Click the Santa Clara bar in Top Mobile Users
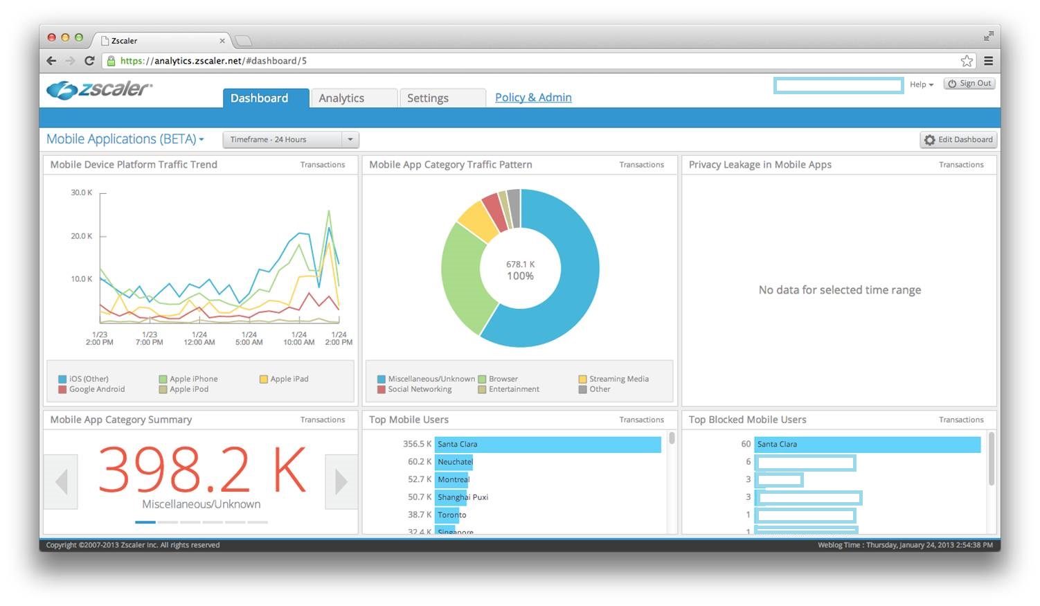 click(x=548, y=445)
